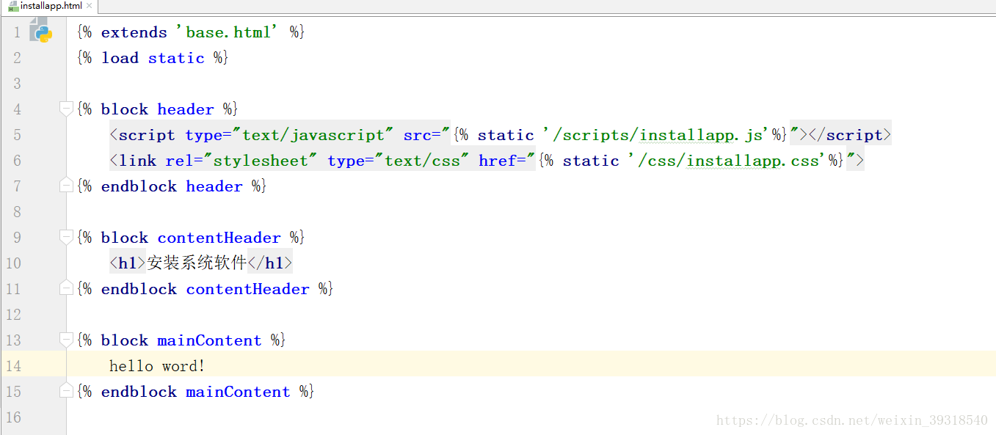Collapse block contentHeader fold on line 9
The image size is (996, 435).
[x=65, y=238]
